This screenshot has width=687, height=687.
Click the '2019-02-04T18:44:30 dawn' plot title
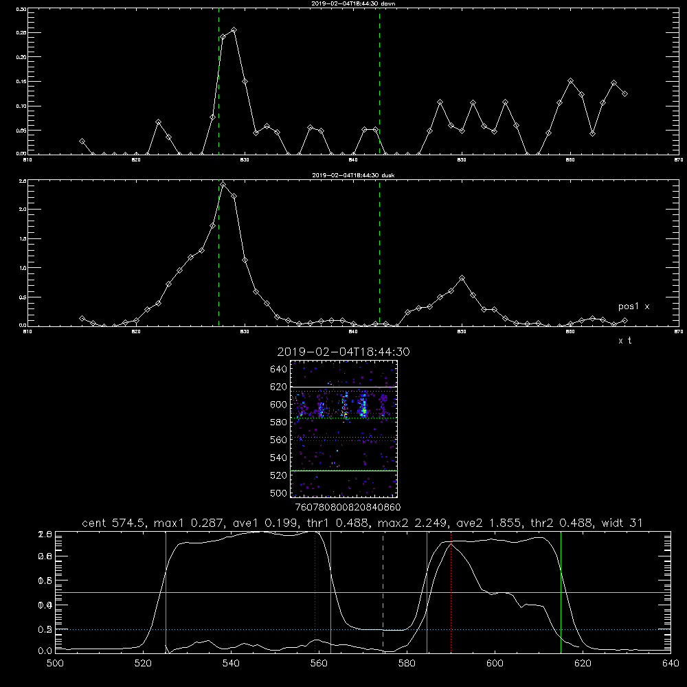tap(353, 3)
